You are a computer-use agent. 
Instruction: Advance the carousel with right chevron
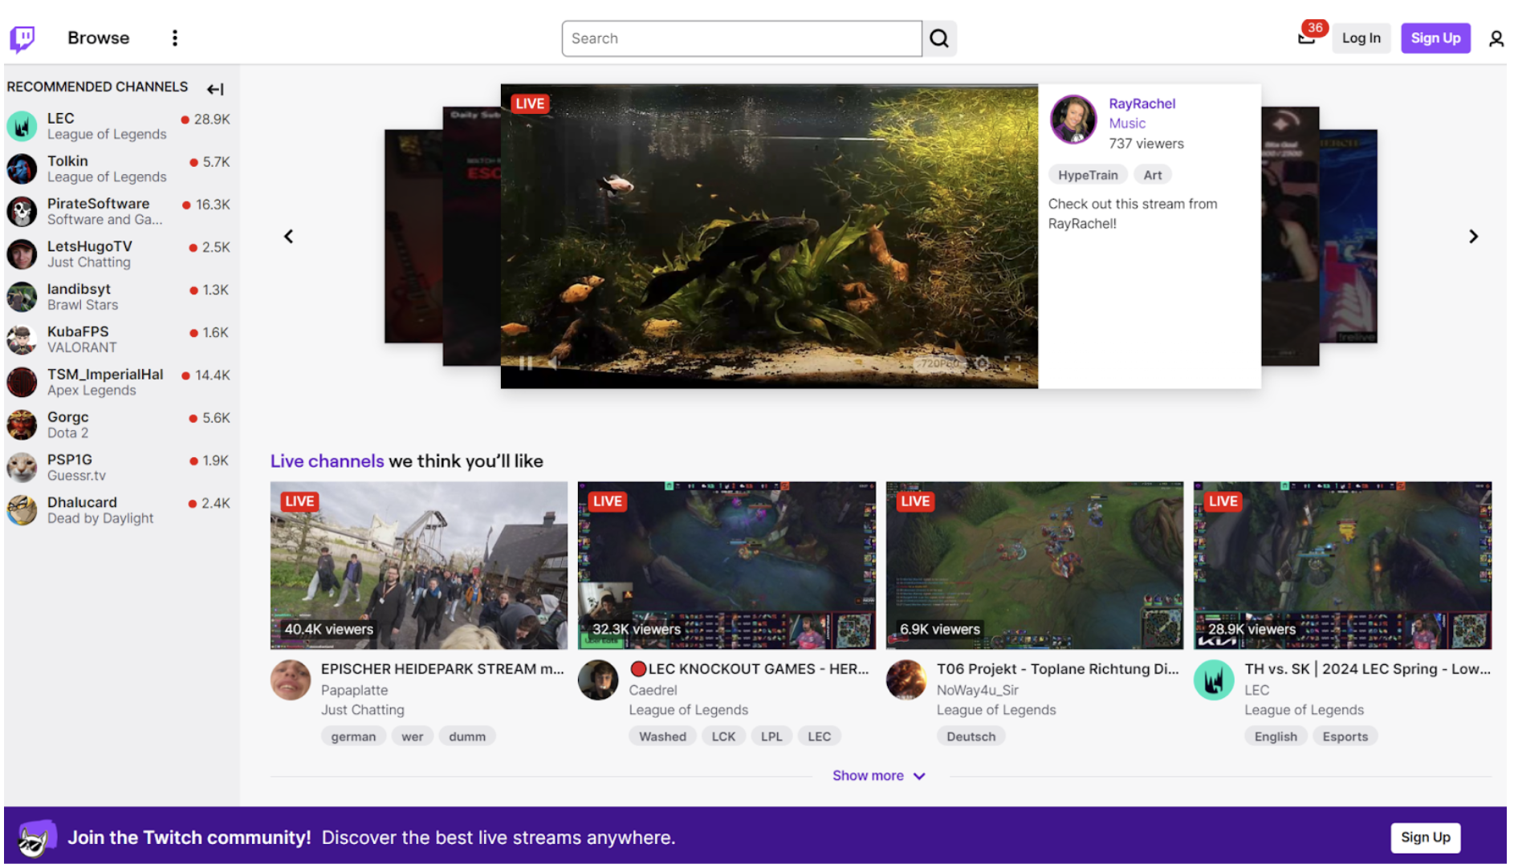[1474, 236]
